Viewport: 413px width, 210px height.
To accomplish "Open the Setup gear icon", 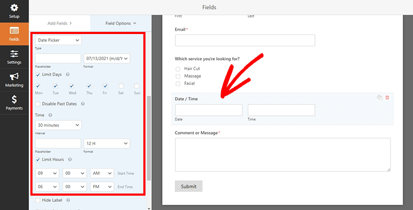I will [14, 8].
